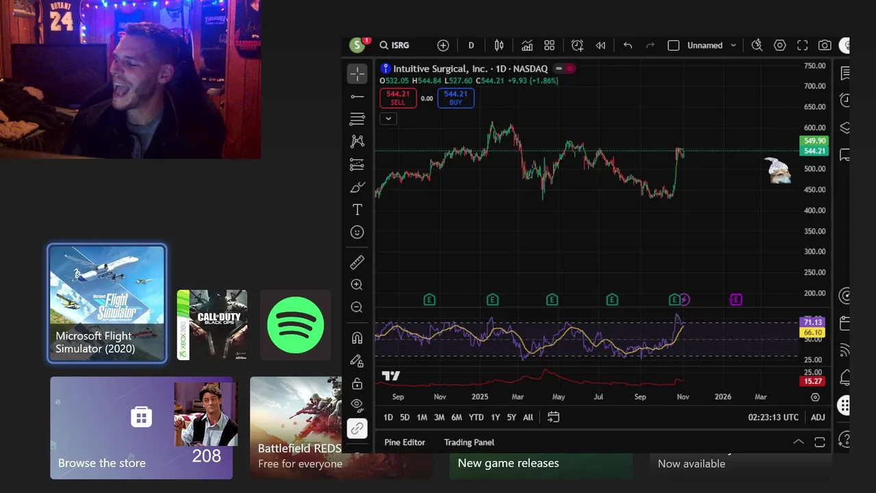
Task: Select the crosshair cursor tool
Action: (x=357, y=73)
